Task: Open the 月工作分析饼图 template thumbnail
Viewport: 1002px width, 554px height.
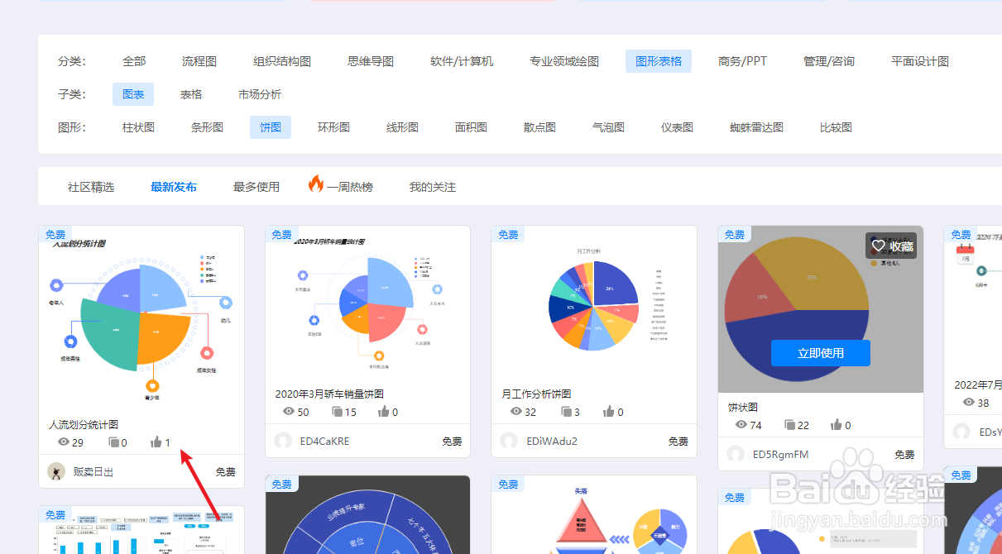Action: pos(593,305)
